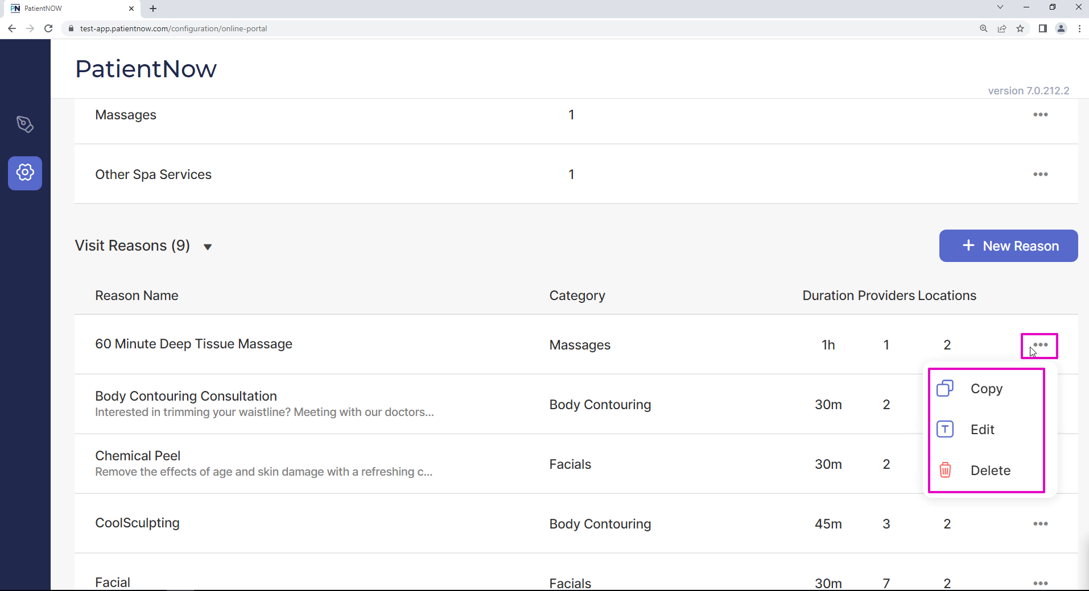The height and width of the screenshot is (591, 1089).
Task: Click the browser profile avatar
Action: tap(1061, 28)
